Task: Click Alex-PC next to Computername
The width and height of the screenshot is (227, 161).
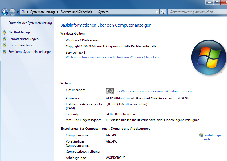Action: [111, 135]
